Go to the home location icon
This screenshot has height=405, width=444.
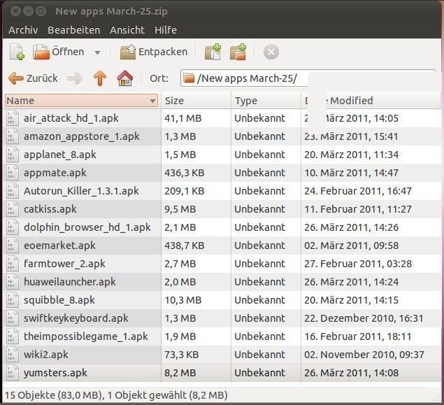click(125, 78)
